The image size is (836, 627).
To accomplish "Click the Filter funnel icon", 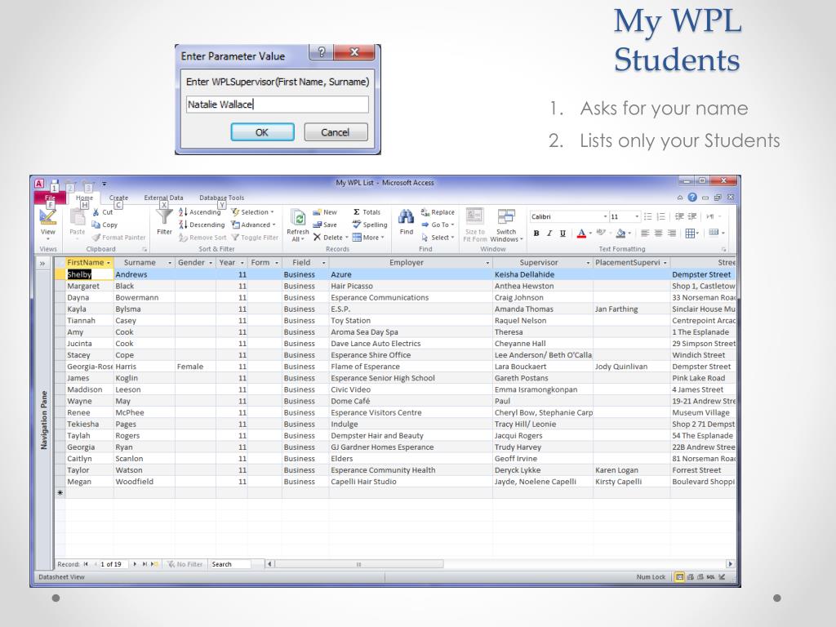I will tap(164, 217).
